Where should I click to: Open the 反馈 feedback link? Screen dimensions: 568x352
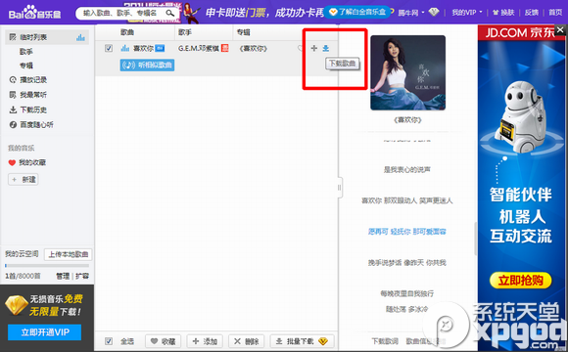[x=532, y=13]
